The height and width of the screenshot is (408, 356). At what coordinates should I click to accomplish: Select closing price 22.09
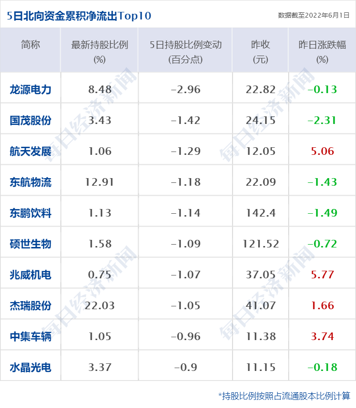tap(261, 182)
